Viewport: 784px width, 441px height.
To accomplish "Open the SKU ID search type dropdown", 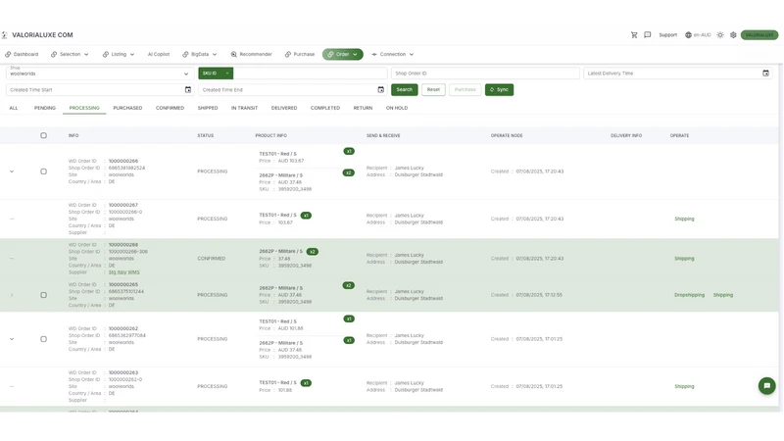I will 216,73.
